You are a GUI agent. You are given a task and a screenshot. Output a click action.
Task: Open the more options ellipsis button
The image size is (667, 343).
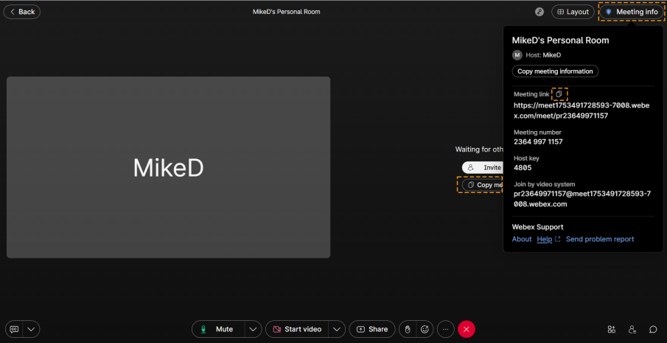point(445,329)
